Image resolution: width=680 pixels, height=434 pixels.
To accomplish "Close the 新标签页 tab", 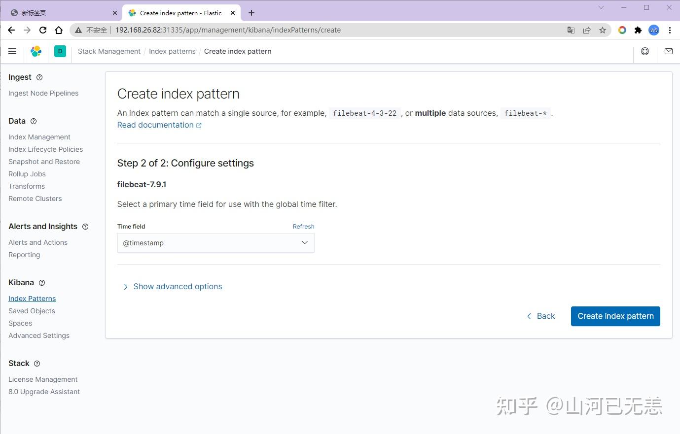I will (x=114, y=13).
